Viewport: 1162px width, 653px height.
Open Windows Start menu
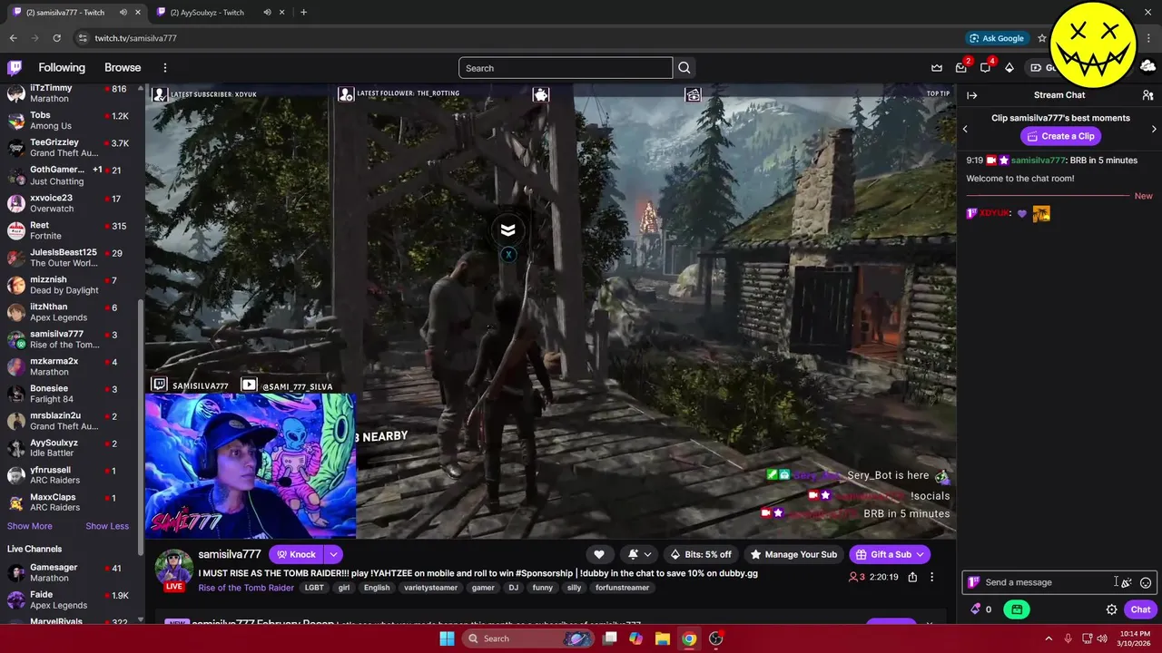coord(447,638)
